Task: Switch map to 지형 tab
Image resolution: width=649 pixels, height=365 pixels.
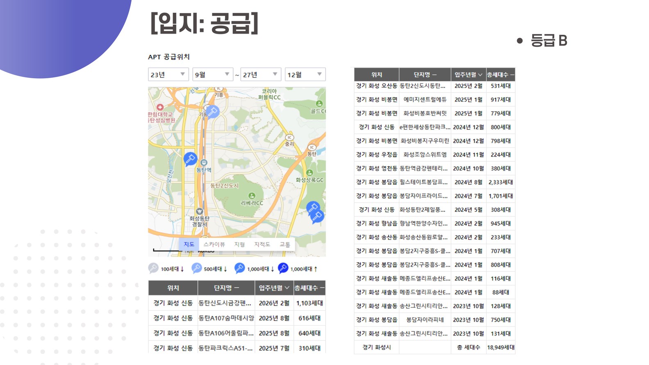Action: [239, 244]
